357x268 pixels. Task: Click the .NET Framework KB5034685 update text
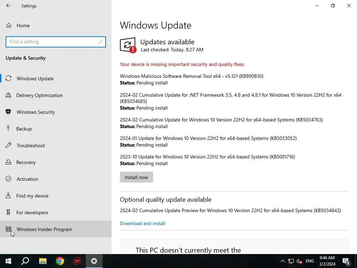231,98
